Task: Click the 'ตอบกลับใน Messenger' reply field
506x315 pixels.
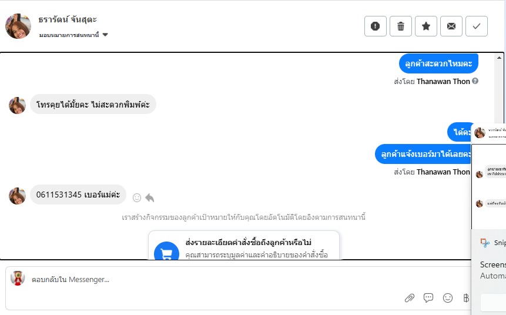Action: tap(206, 280)
